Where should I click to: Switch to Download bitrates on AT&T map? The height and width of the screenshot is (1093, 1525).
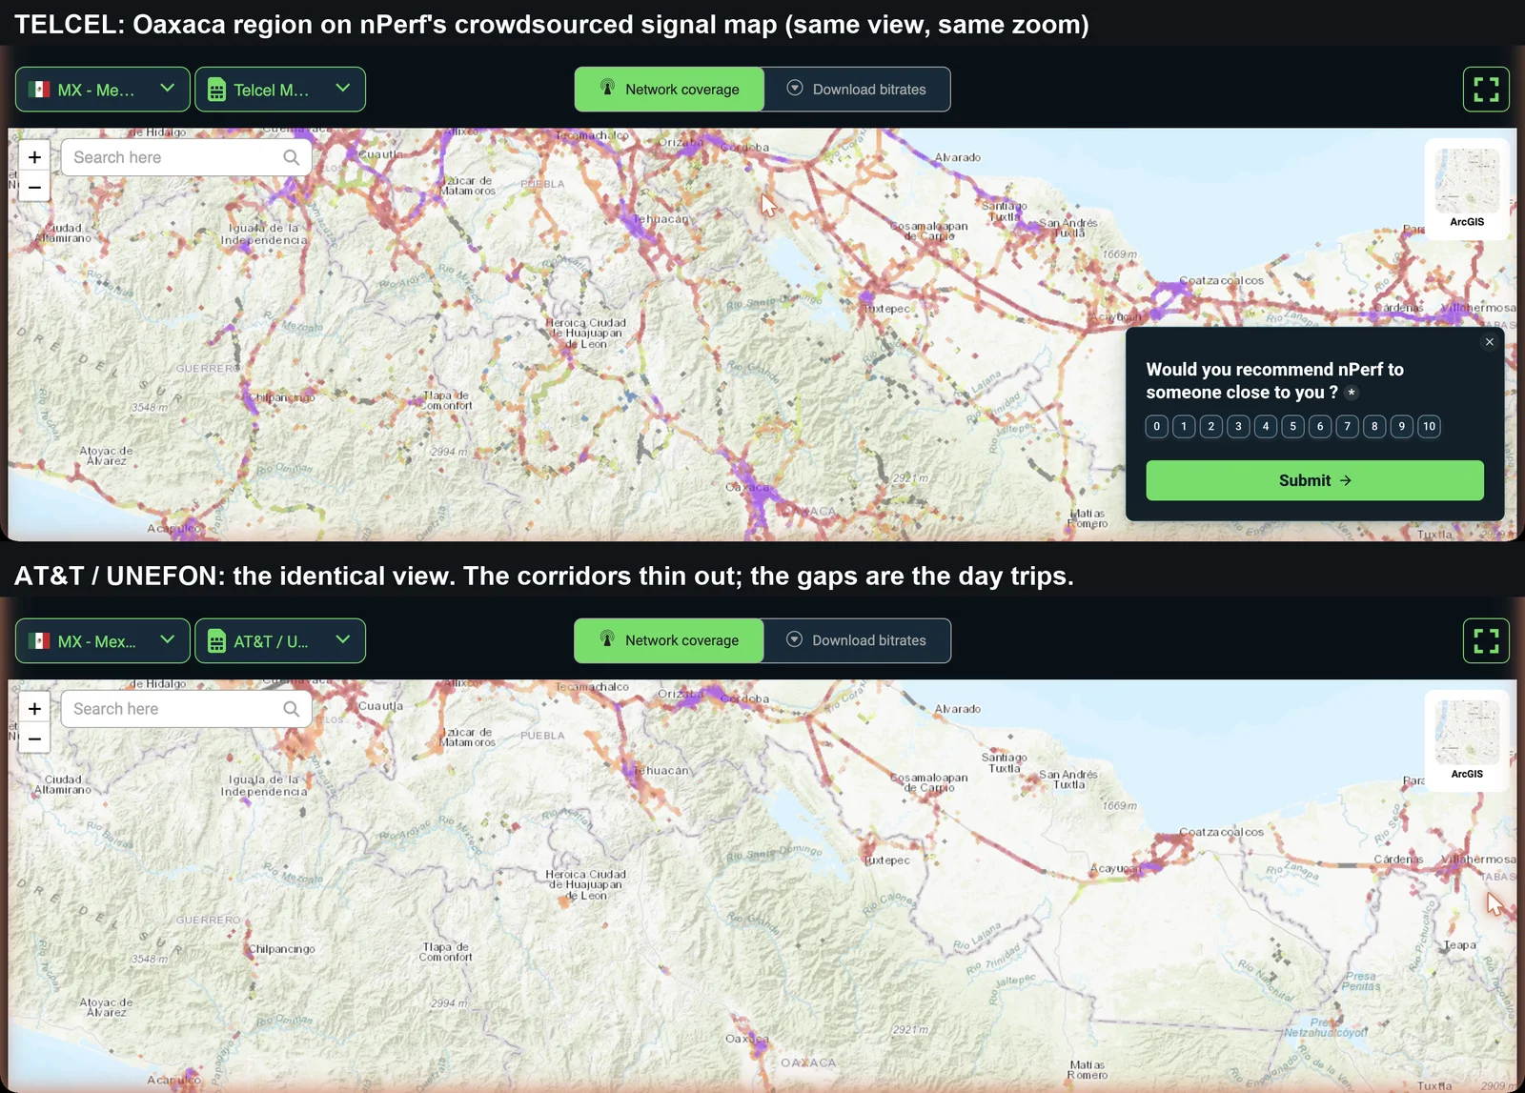(857, 641)
